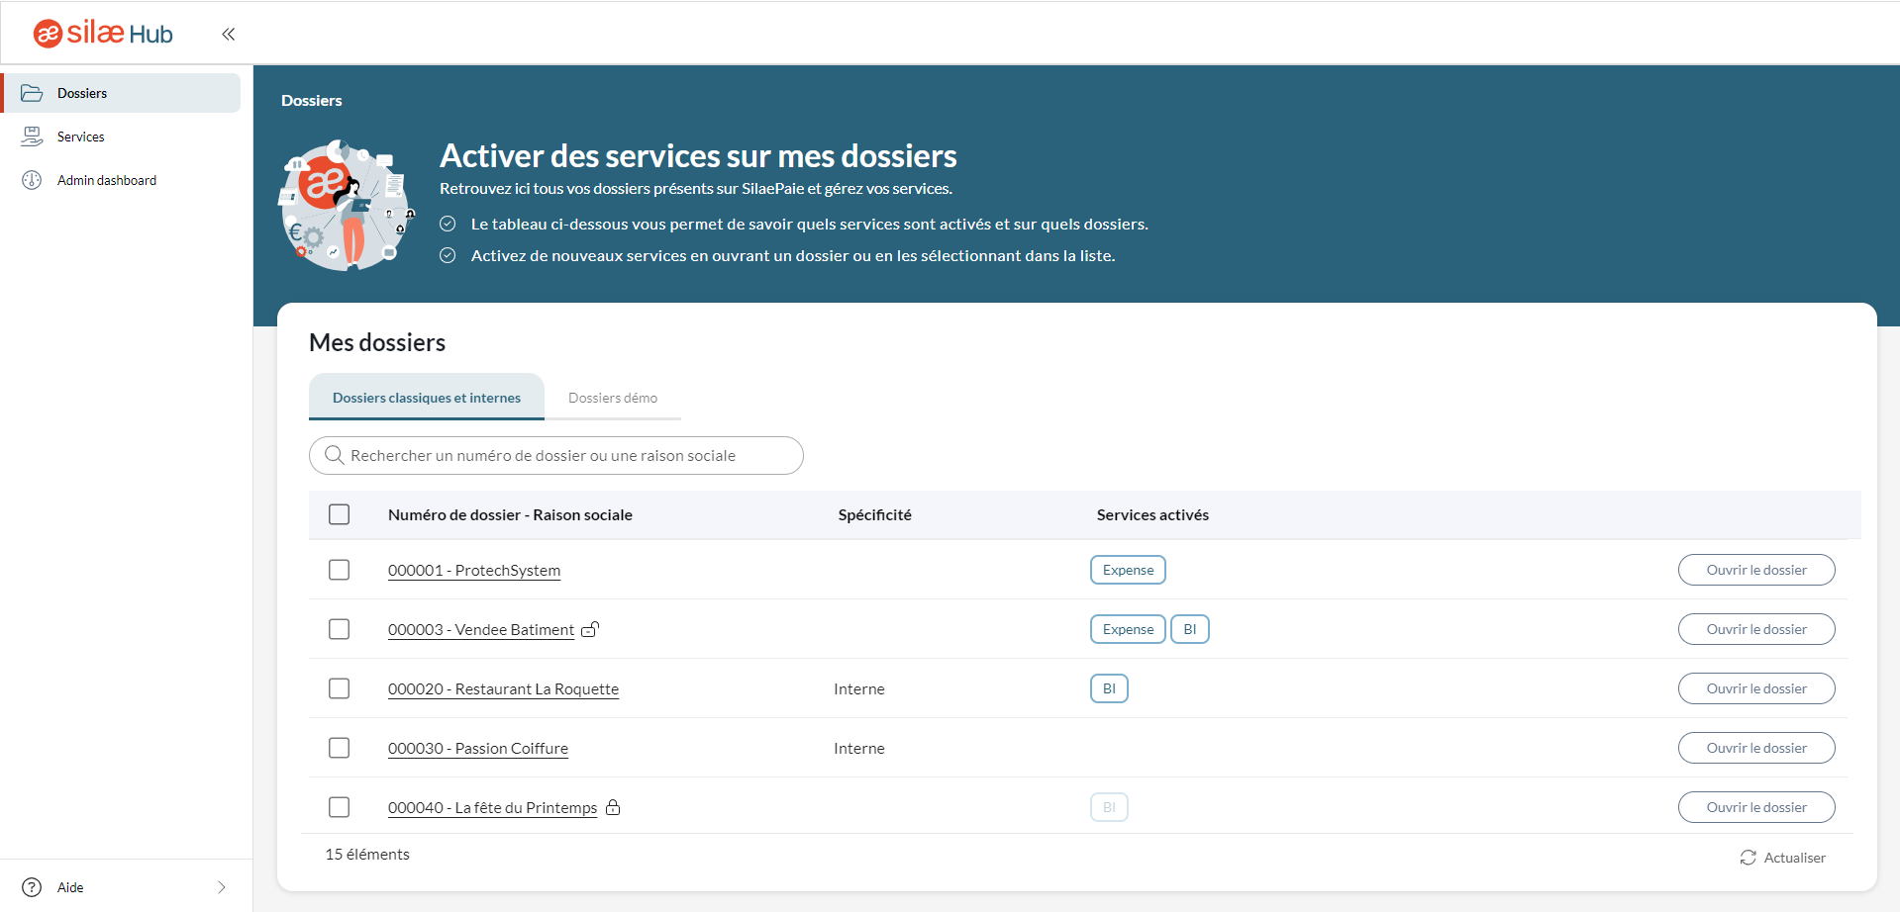
Task: Open the 000020 - Restaurant La Roquette link
Action: [x=503, y=689]
